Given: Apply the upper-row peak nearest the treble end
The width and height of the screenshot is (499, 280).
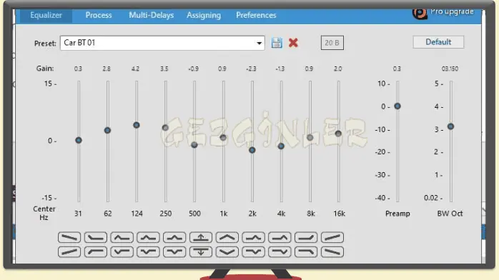Looking at the screenshot, I should pos(280,237).
